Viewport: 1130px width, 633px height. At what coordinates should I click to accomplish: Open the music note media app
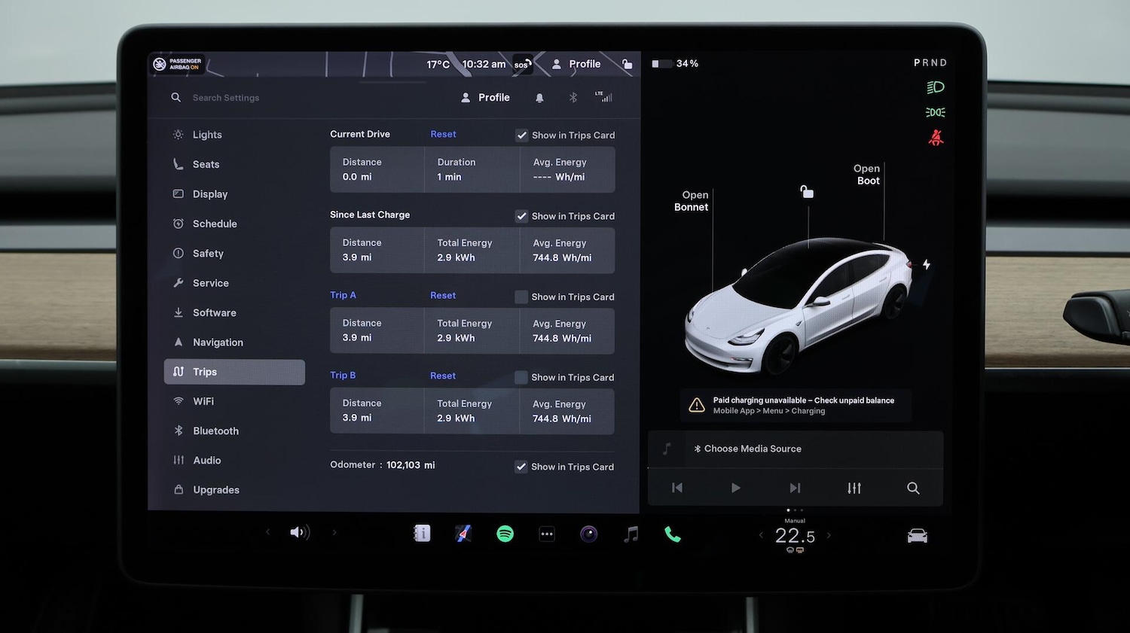click(631, 534)
